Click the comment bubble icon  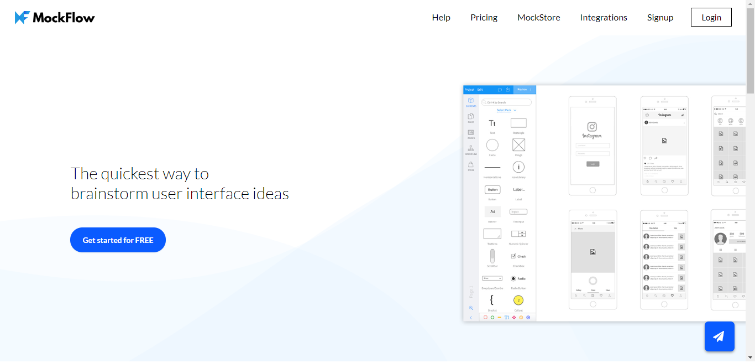click(x=500, y=90)
